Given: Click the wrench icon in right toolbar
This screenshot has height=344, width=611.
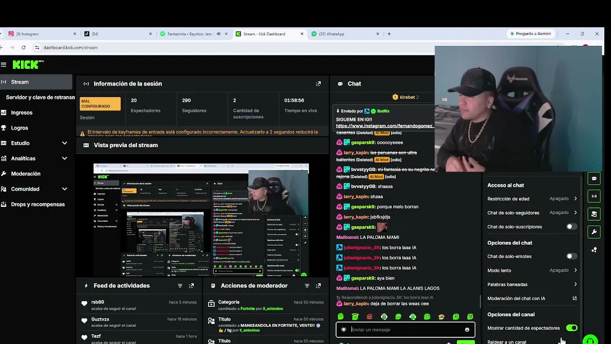Looking at the screenshot, I should coord(594,232).
